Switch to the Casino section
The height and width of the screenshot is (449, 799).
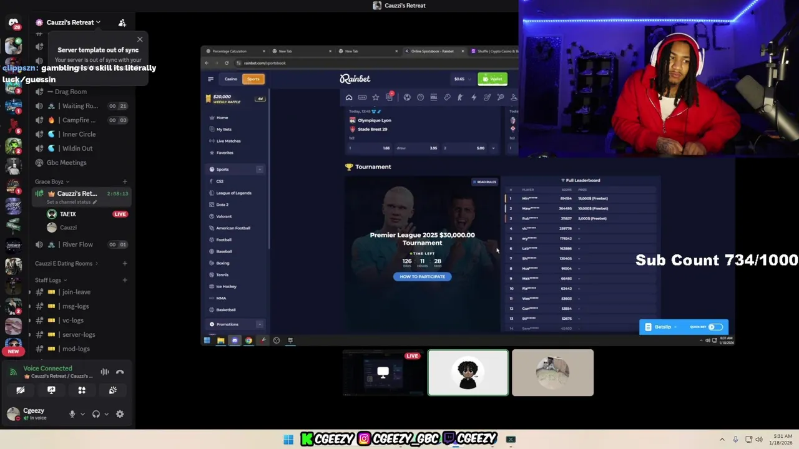point(231,79)
